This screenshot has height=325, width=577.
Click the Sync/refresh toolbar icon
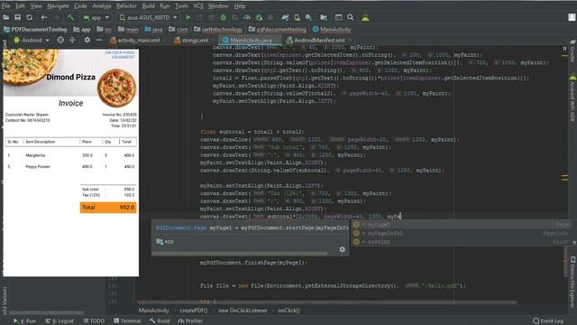point(30,17)
